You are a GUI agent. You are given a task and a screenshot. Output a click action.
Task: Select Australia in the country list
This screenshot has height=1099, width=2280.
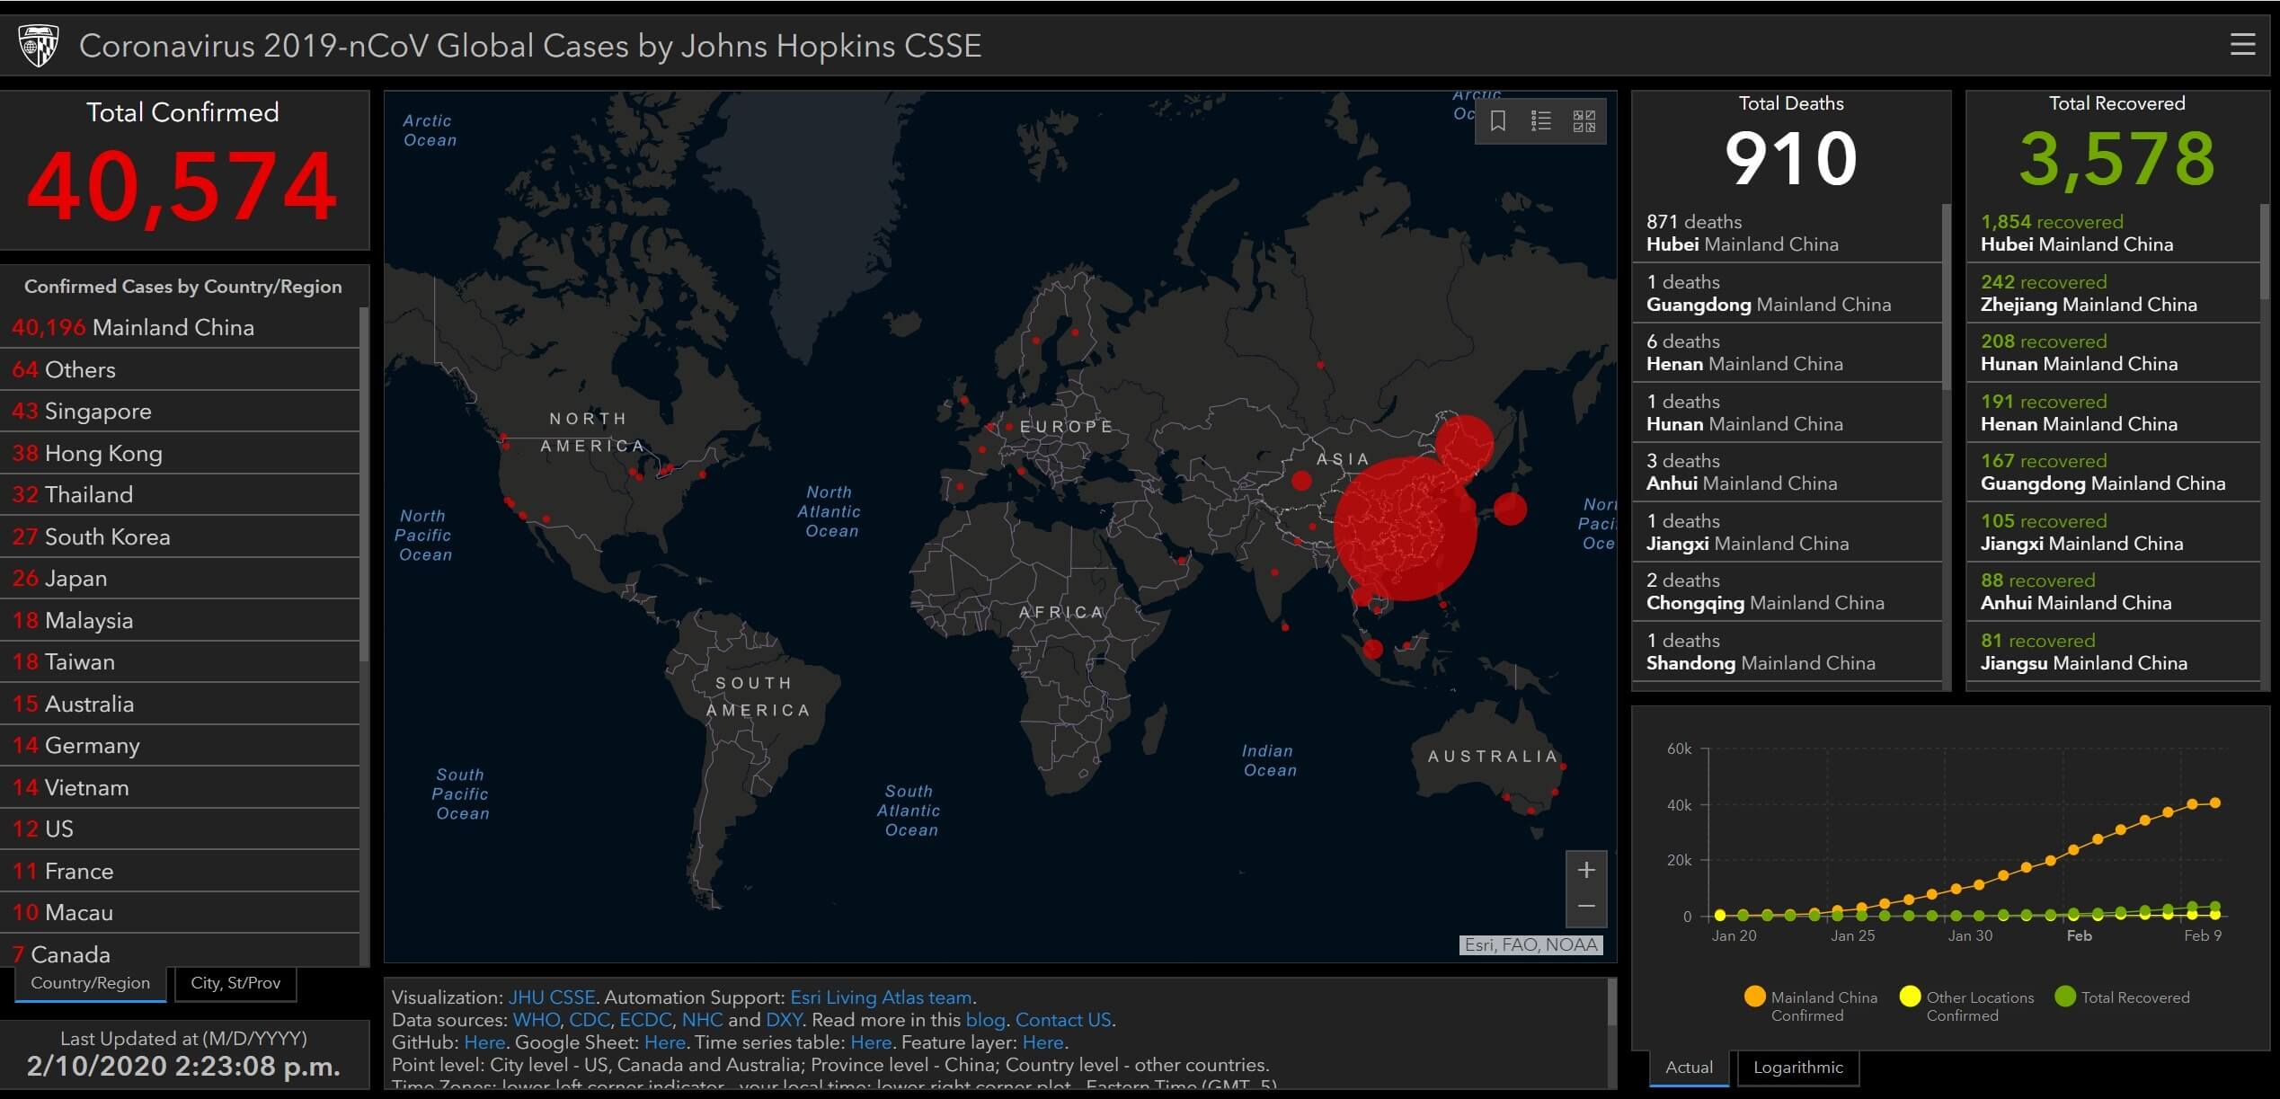coord(180,704)
